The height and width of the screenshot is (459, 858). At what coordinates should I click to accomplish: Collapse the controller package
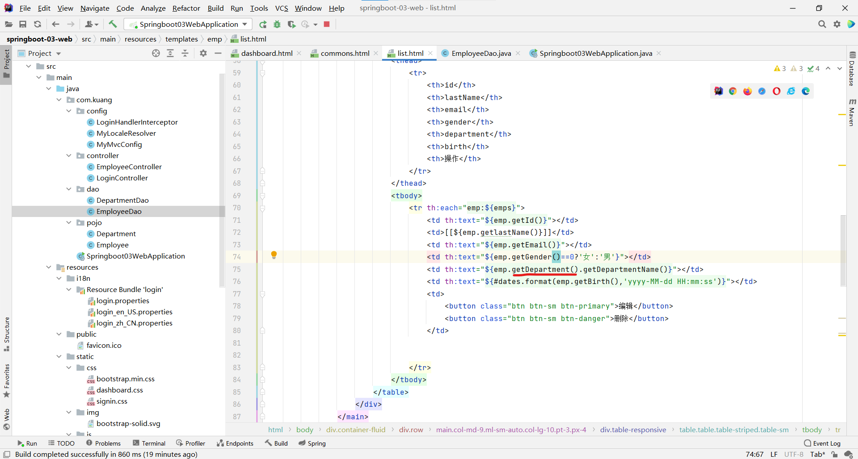[x=69, y=155]
